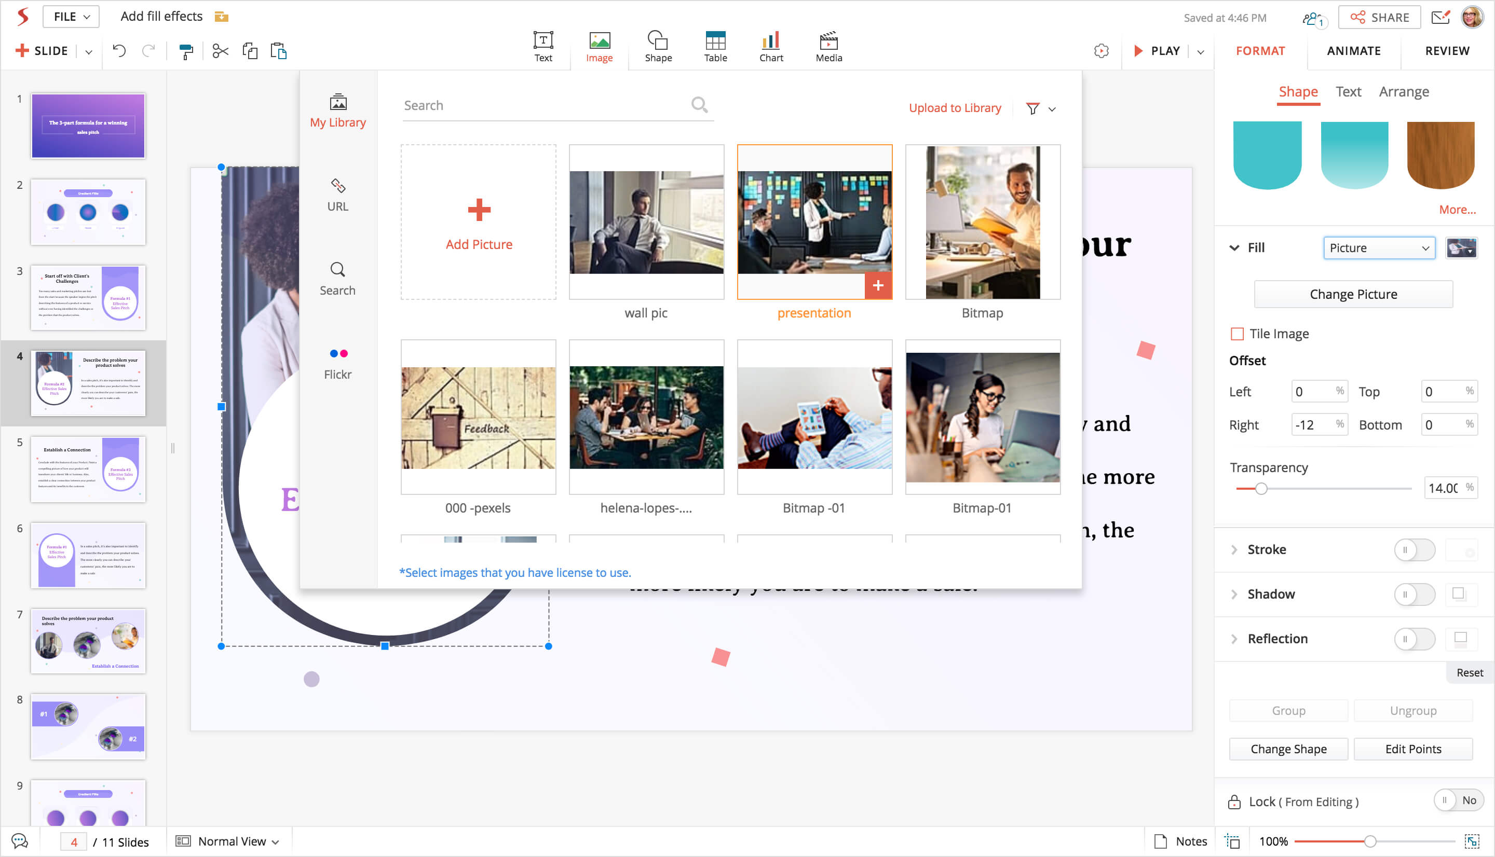
Task: Click Upload to Library link
Action: click(x=954, y=108)
